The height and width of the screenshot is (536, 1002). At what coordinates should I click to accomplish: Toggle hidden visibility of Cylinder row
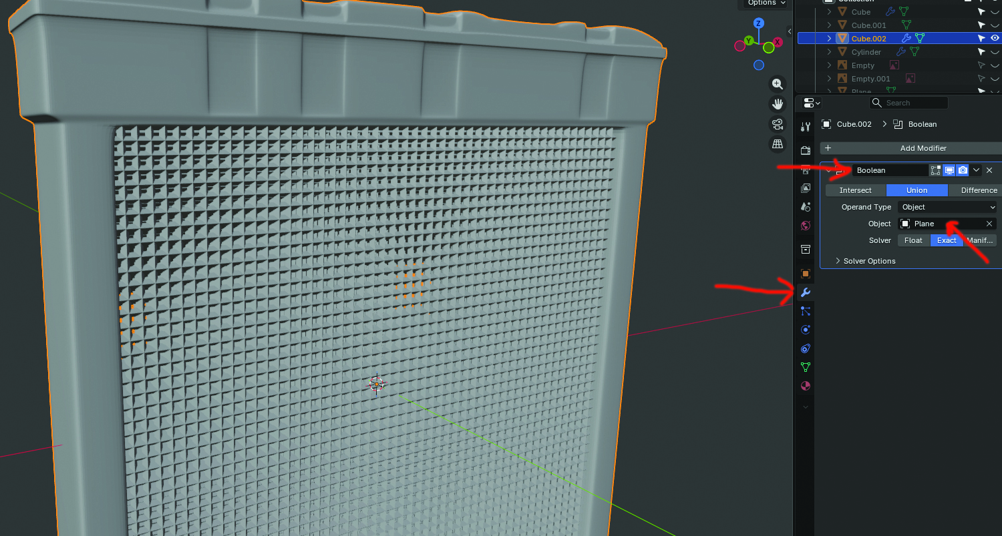[x=995, y=52]
